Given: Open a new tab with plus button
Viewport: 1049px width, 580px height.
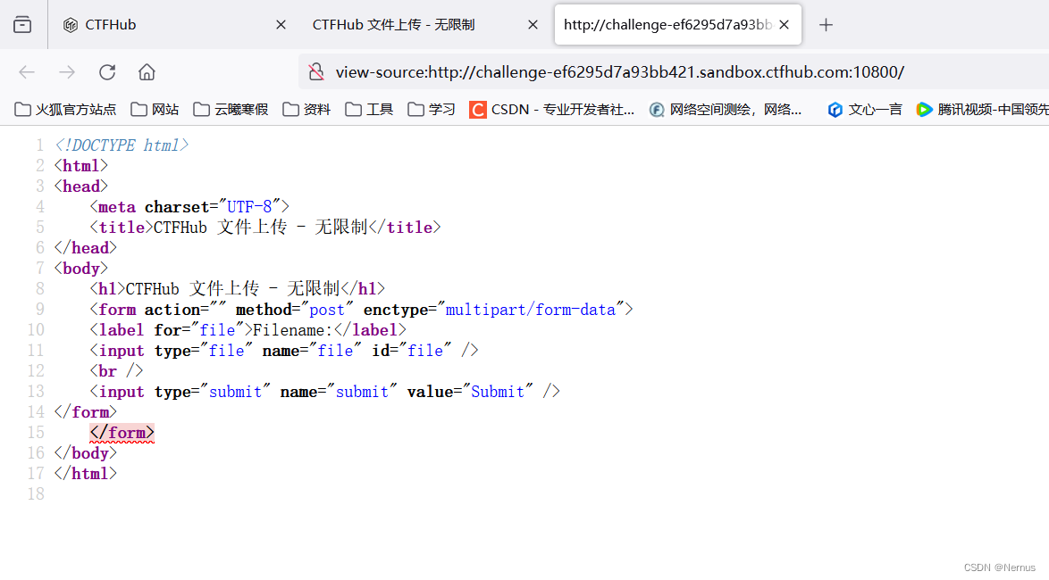Looking at the screenshot, I should click(x=826, y=25).
